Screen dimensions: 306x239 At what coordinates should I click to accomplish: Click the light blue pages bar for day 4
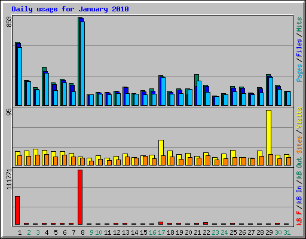click(47, 89)
